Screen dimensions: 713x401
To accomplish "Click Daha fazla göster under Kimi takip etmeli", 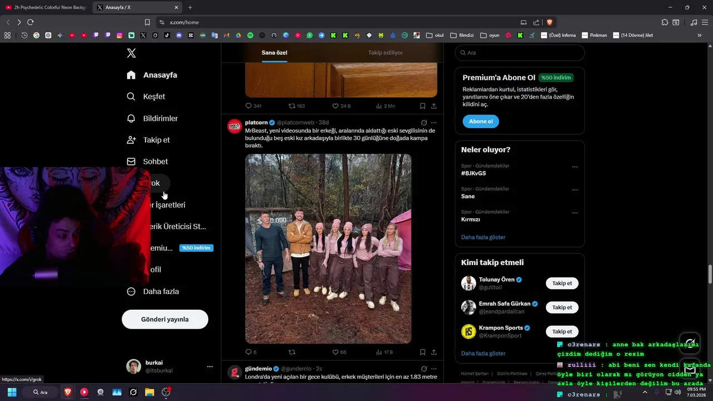I will pos(483,353).
